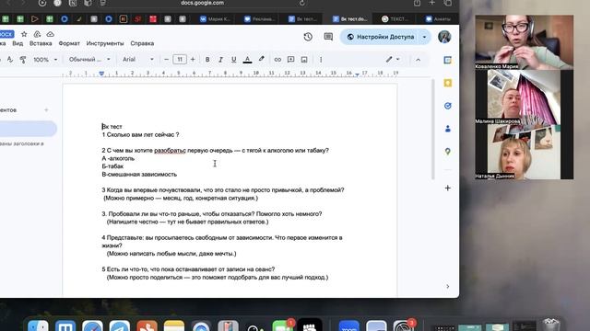Collapse the menus with the up chevron

coord(418,60)
